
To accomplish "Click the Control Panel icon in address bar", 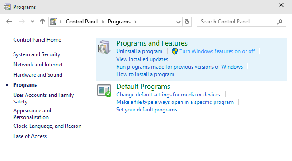I will pyautogui.click(x=53, y=22).
